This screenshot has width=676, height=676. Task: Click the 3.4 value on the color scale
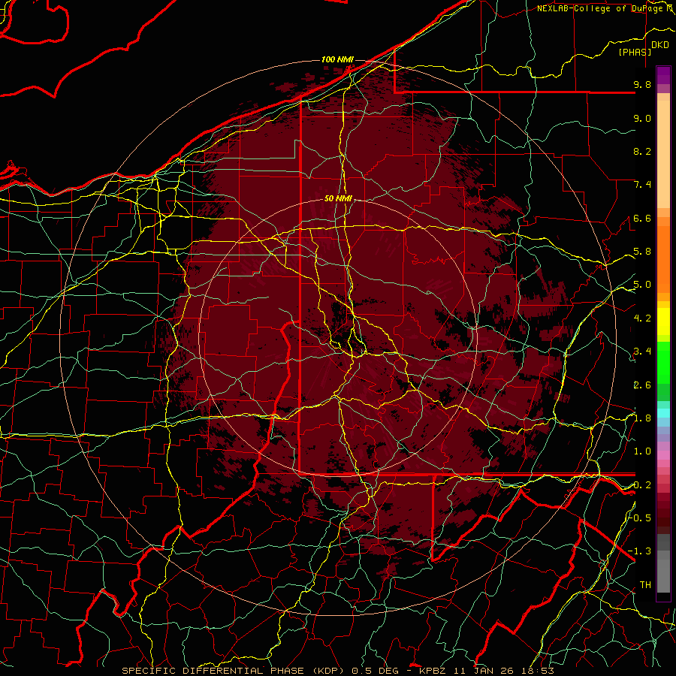pos(642,352)
